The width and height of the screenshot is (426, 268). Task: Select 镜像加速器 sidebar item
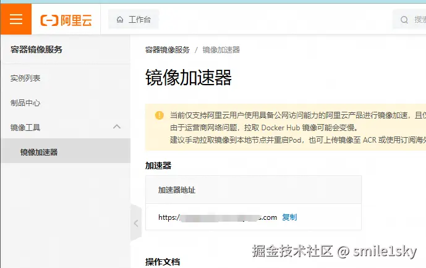click(66, 151)
